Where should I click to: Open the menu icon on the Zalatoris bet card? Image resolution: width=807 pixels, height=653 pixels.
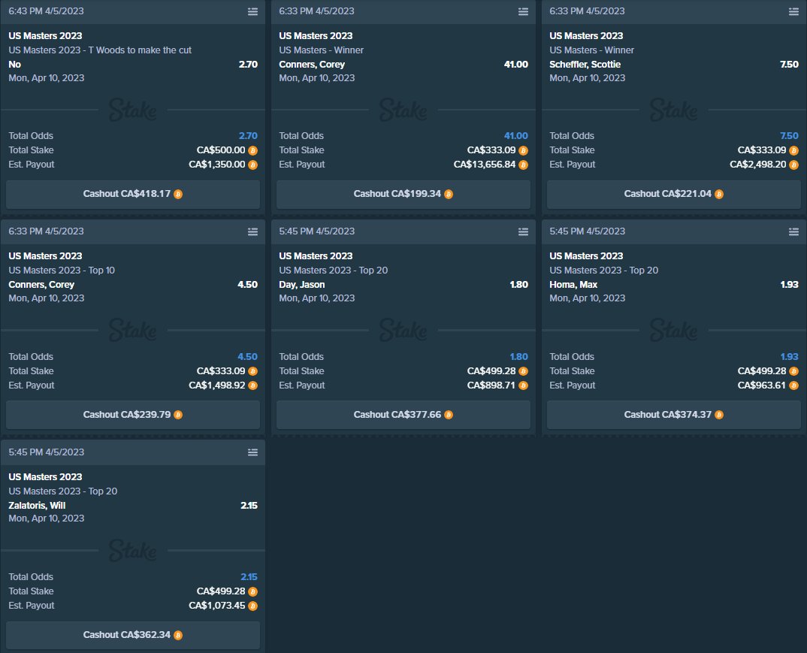coord(253,452)
